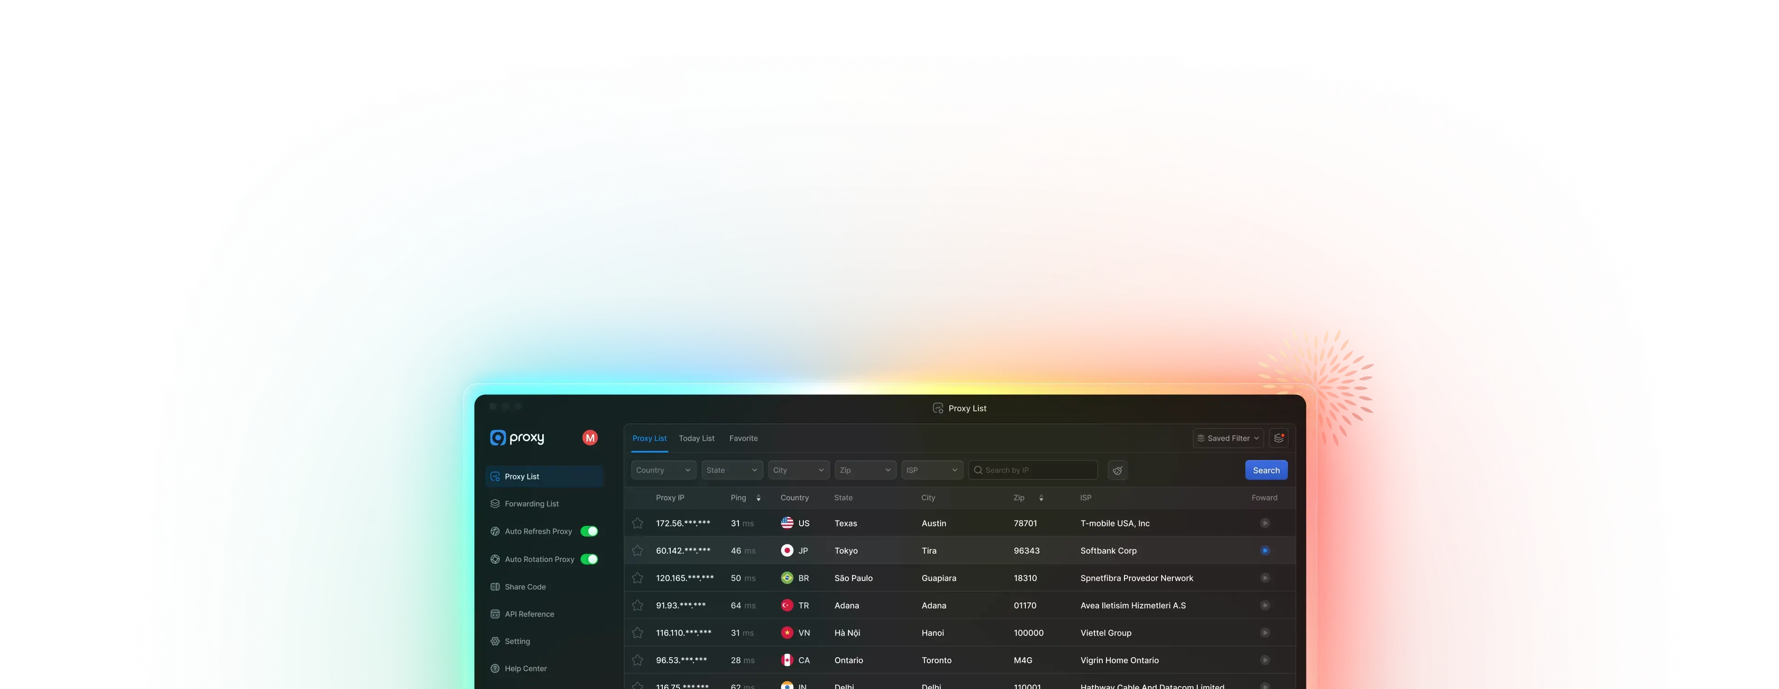
Task: Click forward play icon for Softbank Corp row
Action: pyautogui.click(x=1264, y=550)
